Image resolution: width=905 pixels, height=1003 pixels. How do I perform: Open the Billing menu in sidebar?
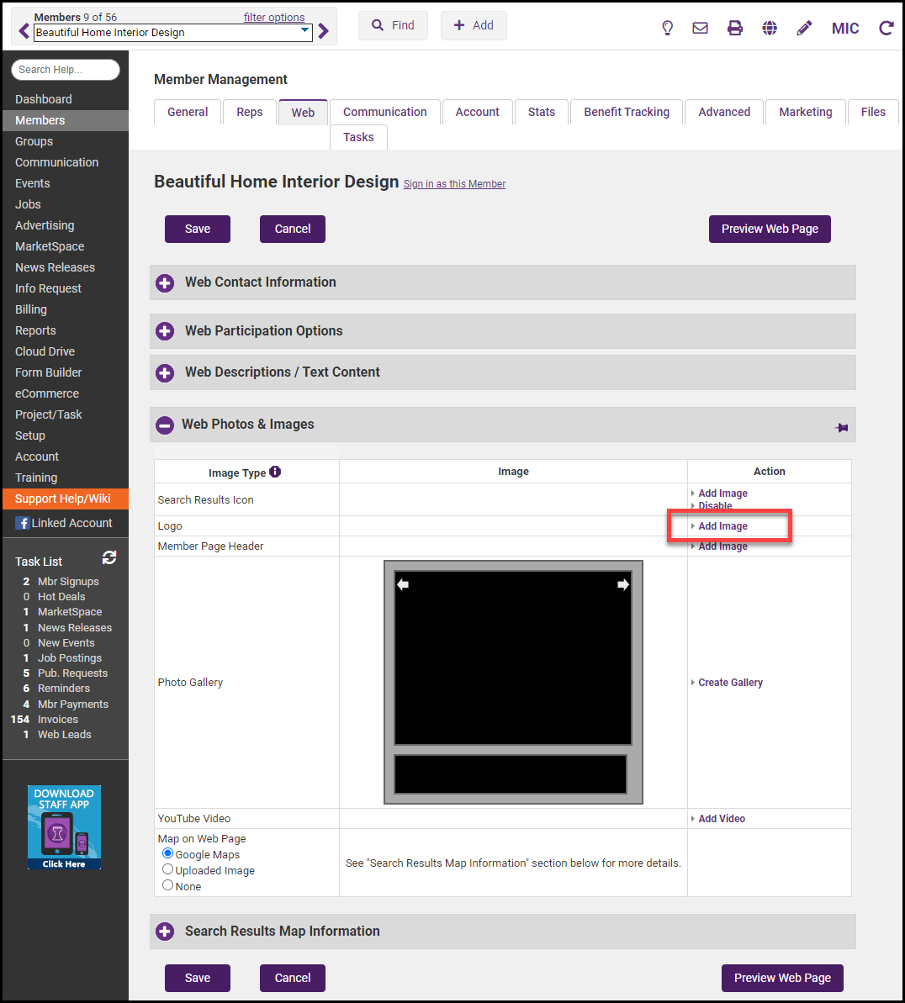(x=31, y=309)
